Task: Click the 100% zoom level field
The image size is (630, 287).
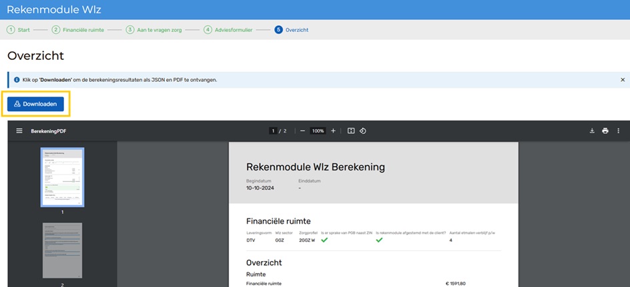Action: [x=318, y=131]
